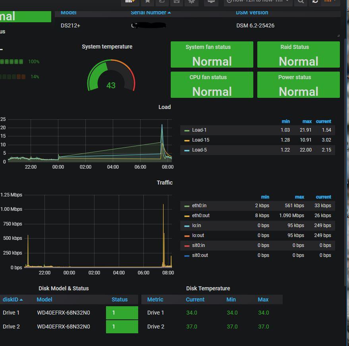Click the DS212+ model cell
This screenshot has width=349, height=346.
click(70, 25)
